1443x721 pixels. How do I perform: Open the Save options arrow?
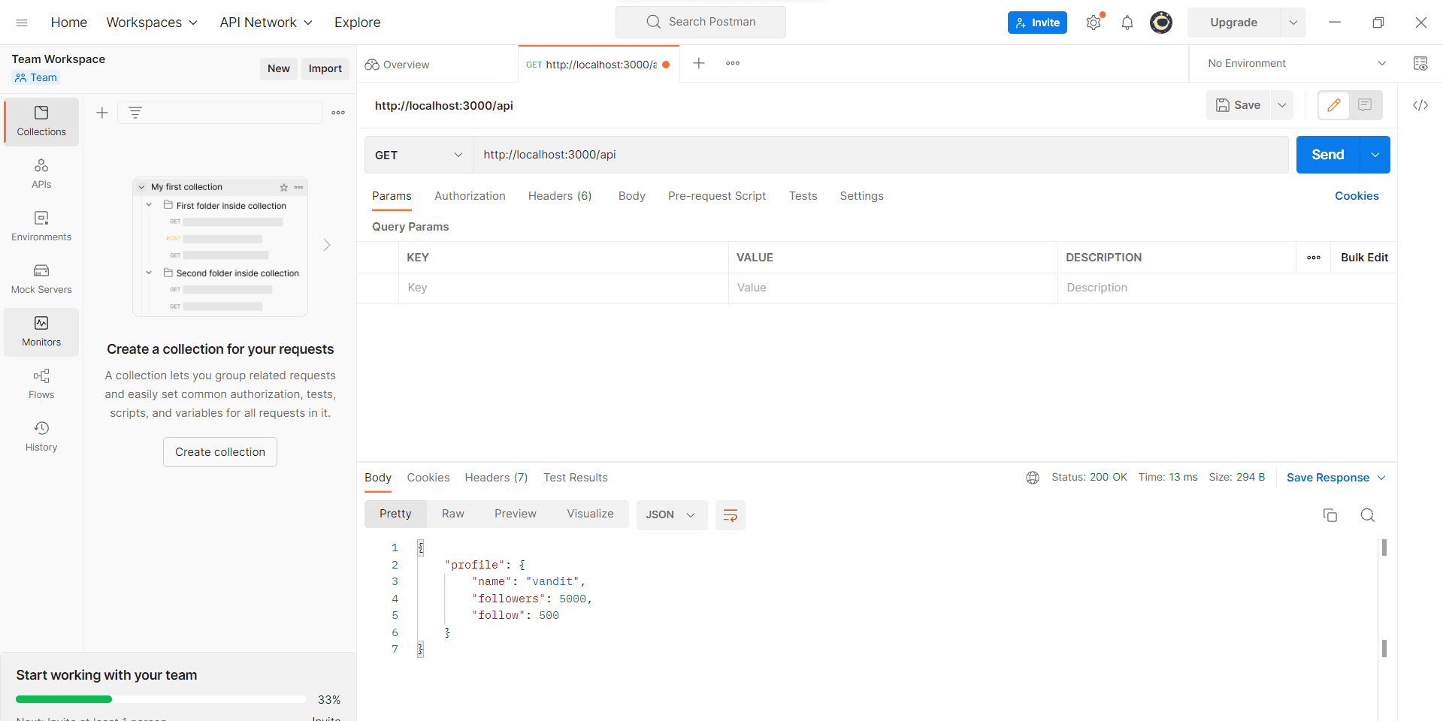click(x=1282, y=105)
